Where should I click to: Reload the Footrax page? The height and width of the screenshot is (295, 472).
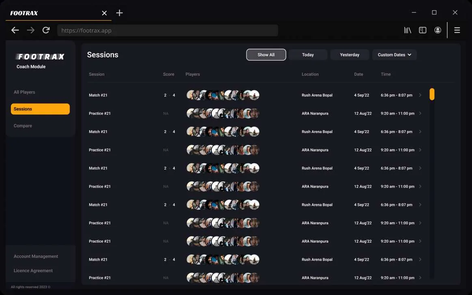click(x=46, y=30)
